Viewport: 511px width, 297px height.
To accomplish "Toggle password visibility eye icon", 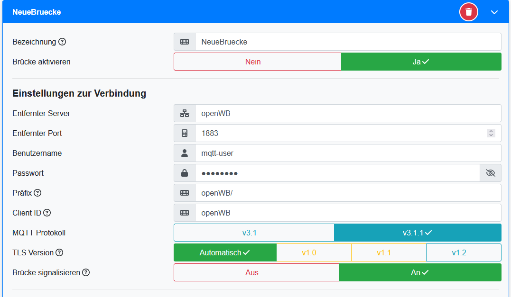I will point(491,173).
